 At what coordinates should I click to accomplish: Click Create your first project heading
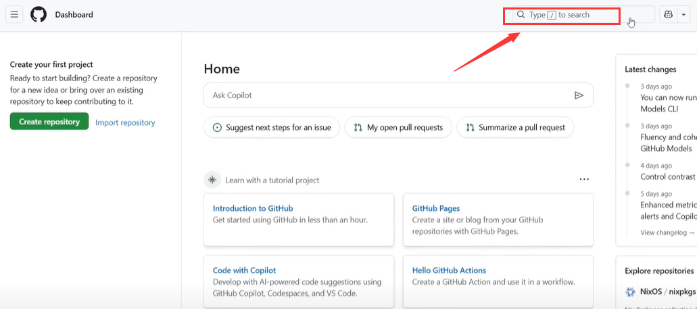(51, 64)
